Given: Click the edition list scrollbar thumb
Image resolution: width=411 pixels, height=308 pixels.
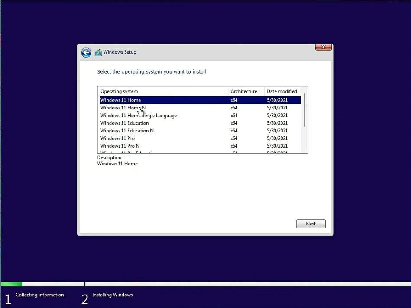Looking at the screenshot, I should (304, 110).
